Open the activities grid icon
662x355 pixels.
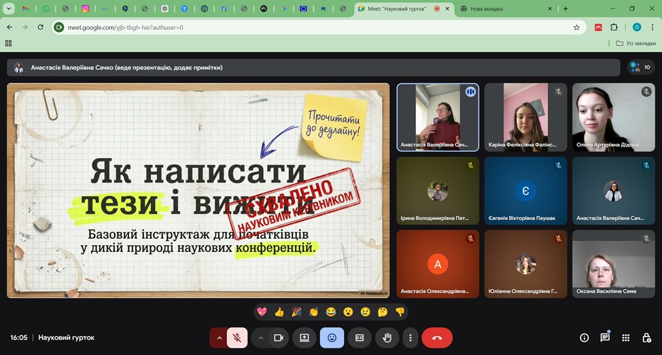(x=626, y=338)
